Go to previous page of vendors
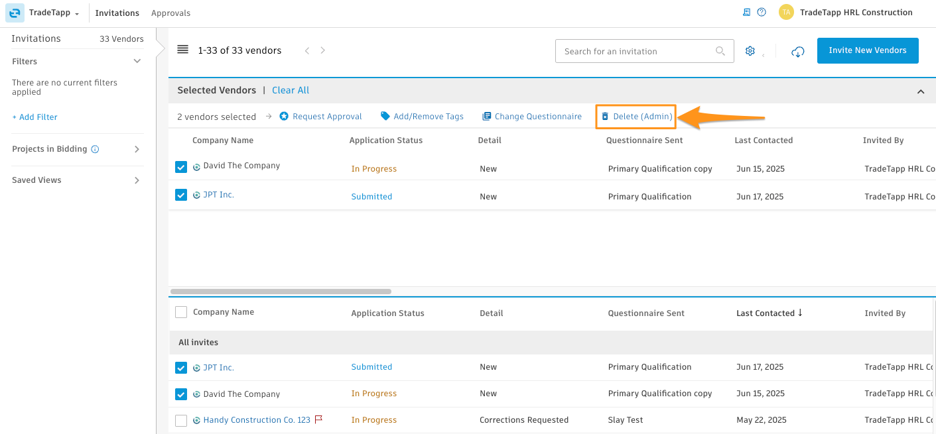This screenshot has height=434, width=936. click(307, 50)
